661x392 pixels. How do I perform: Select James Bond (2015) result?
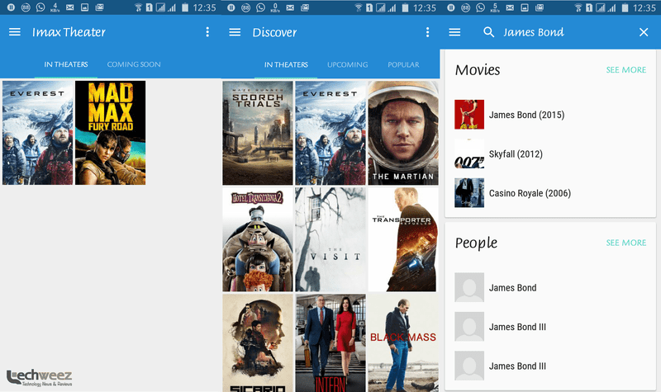tap(550, 115)
